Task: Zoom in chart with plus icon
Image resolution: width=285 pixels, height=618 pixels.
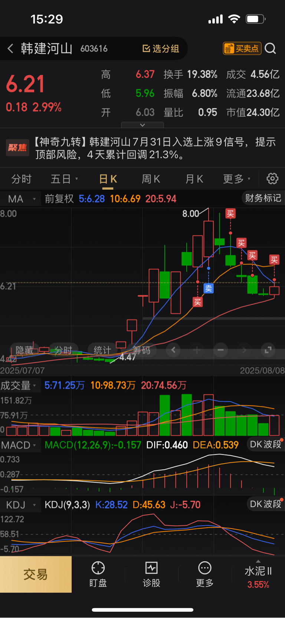Action: [197, 350]
